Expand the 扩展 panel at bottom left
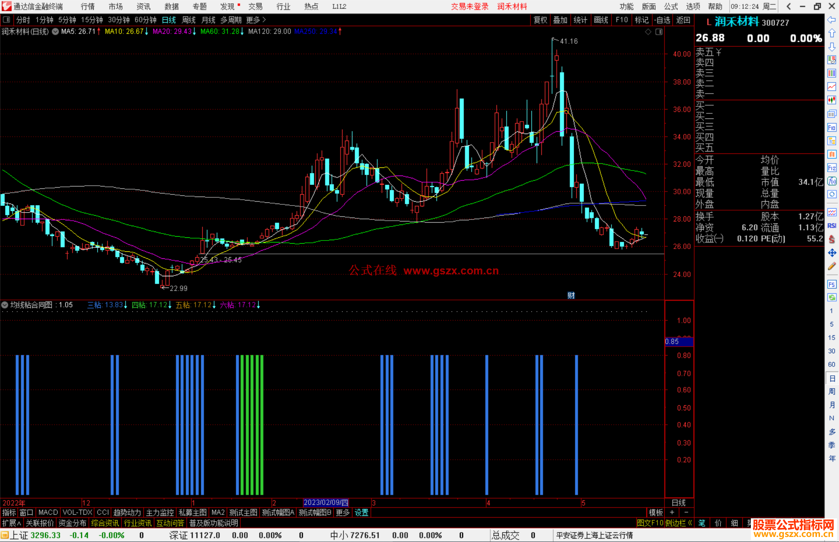The image size is (839, 542). 11,523
